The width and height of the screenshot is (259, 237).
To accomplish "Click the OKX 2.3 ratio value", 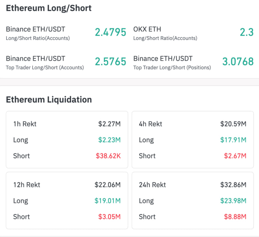I will pos(246,32).
